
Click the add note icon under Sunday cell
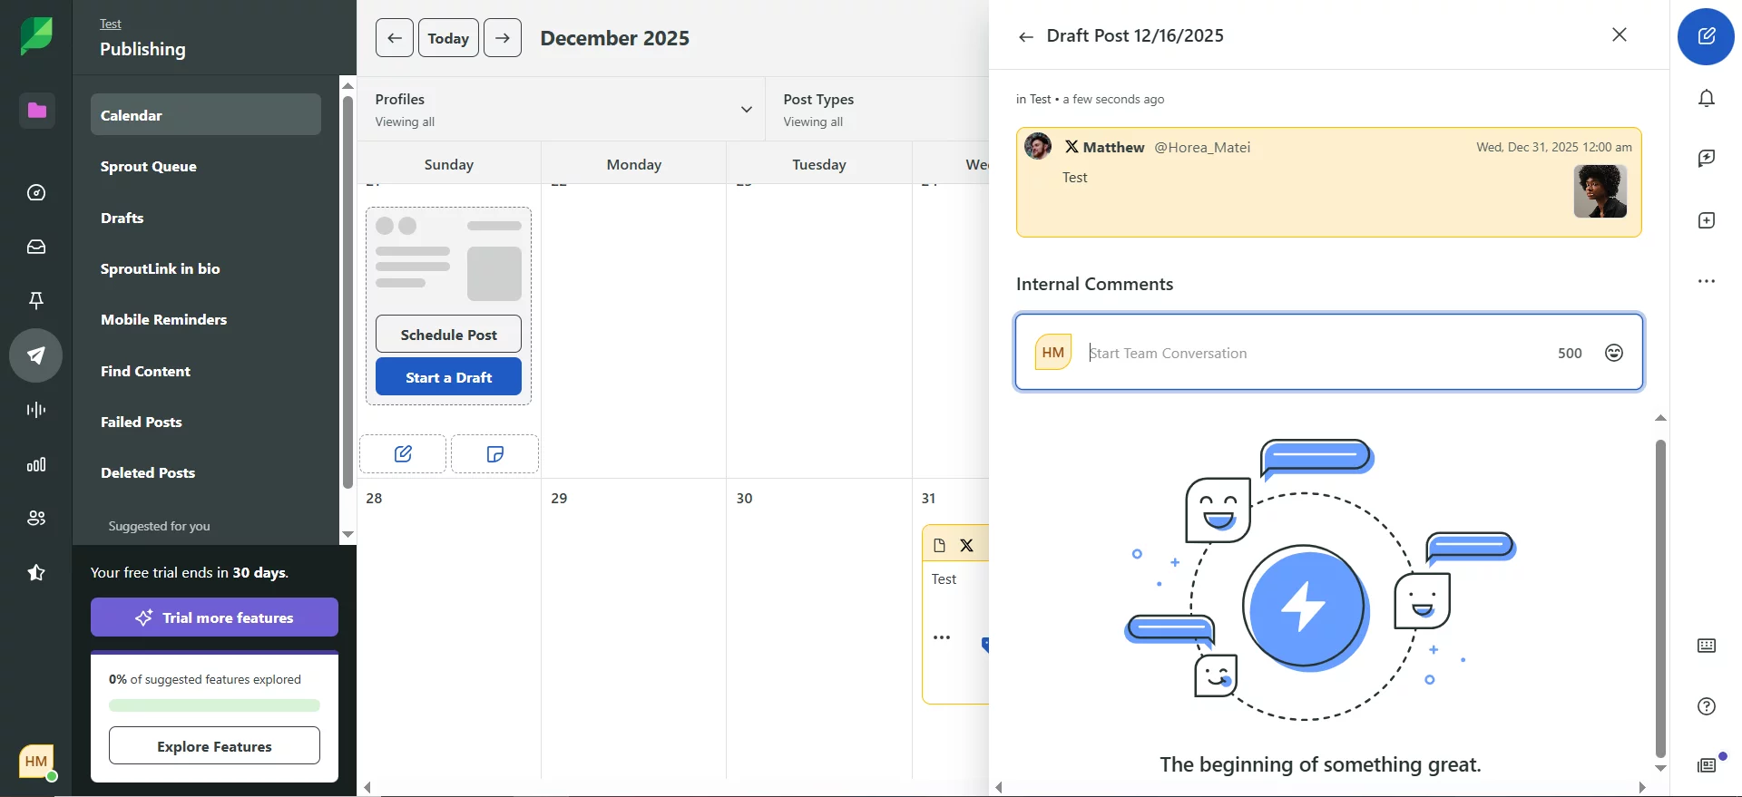click(x=494, y=453)
